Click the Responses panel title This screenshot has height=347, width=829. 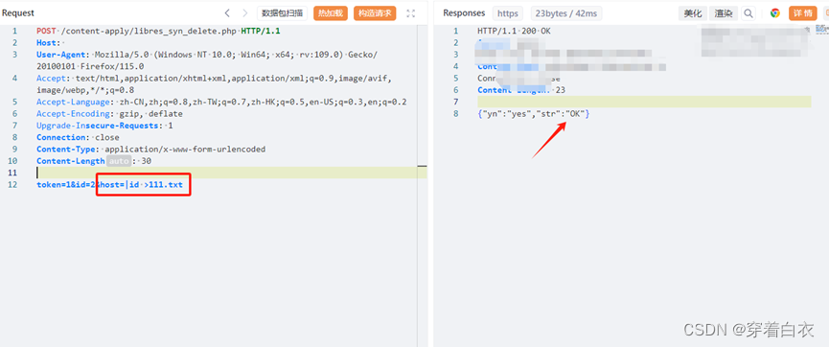[x=464, y=13]
